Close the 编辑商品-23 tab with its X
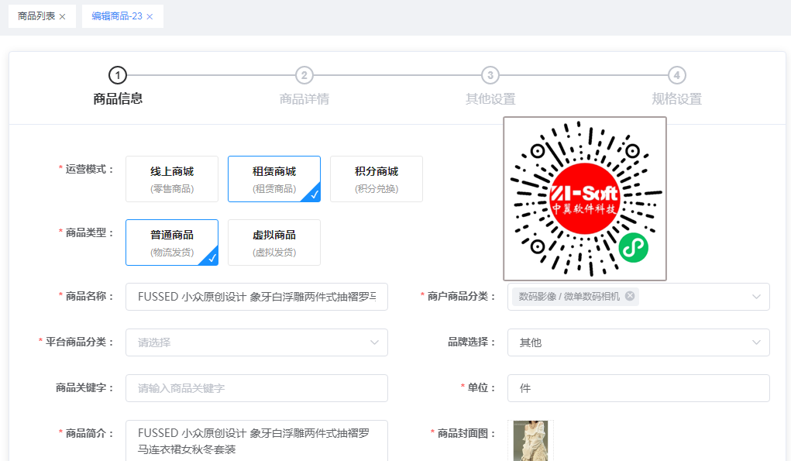This screenshot has width=791, height=461. [150, 16]
